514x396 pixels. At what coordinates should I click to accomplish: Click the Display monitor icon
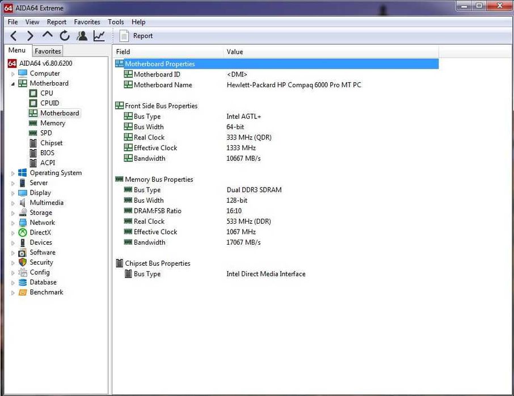point(23,193)
